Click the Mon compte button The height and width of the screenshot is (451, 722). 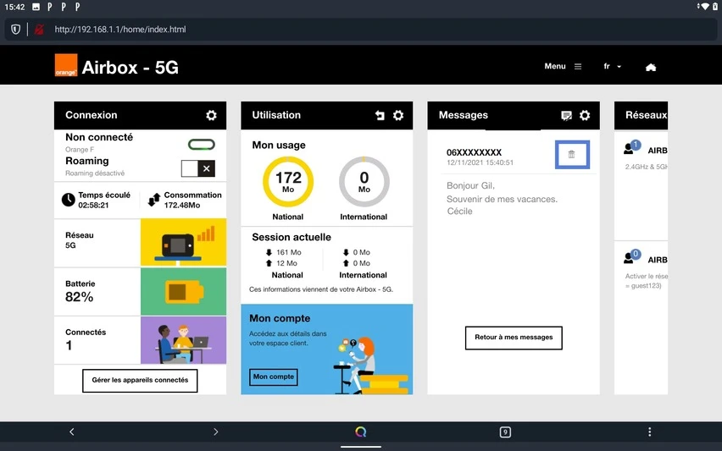274,377
